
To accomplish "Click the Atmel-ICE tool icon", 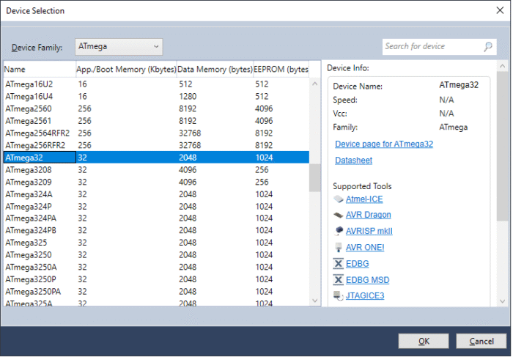I will (x=339, y=199).
